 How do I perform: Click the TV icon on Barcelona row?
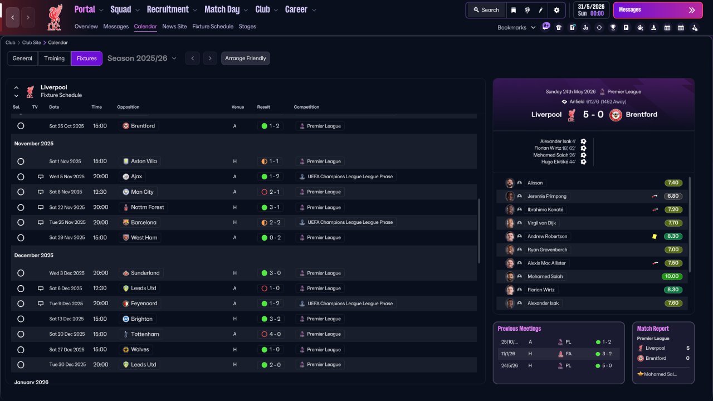(41, 222)
